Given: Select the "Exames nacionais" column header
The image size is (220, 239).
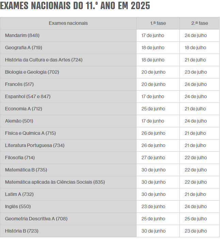Looking at the screenshot, I should click(68, 23).
